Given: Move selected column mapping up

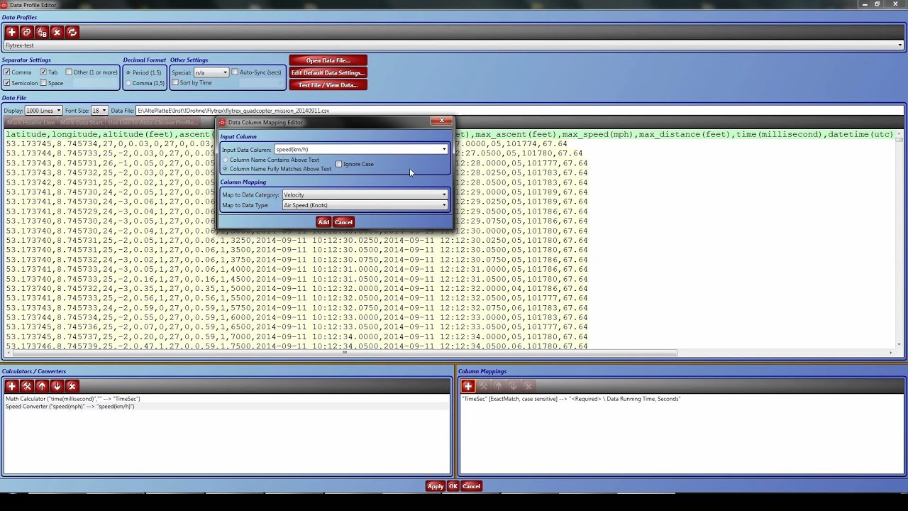Looking at the screenshot, I should click(x=498, y=386).
